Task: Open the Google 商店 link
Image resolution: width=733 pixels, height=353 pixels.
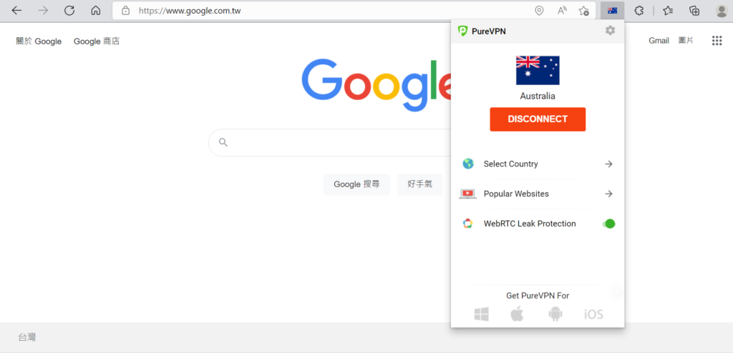Action: pyautogui.click(x=97, y=41)
